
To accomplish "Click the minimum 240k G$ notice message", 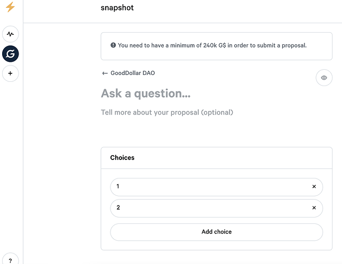I will pos(212,45).
